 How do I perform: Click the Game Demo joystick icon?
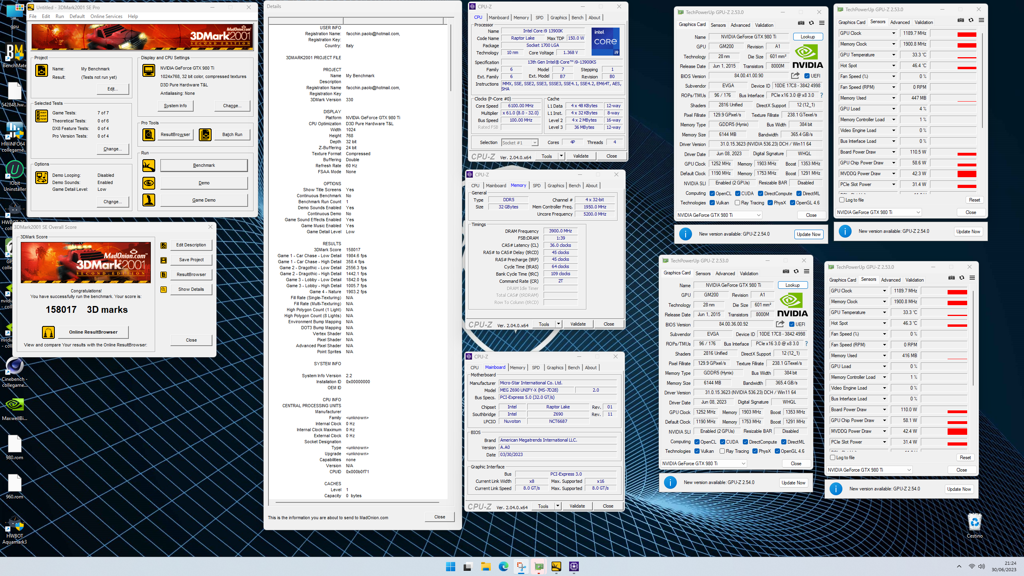(x=149, y=200)
